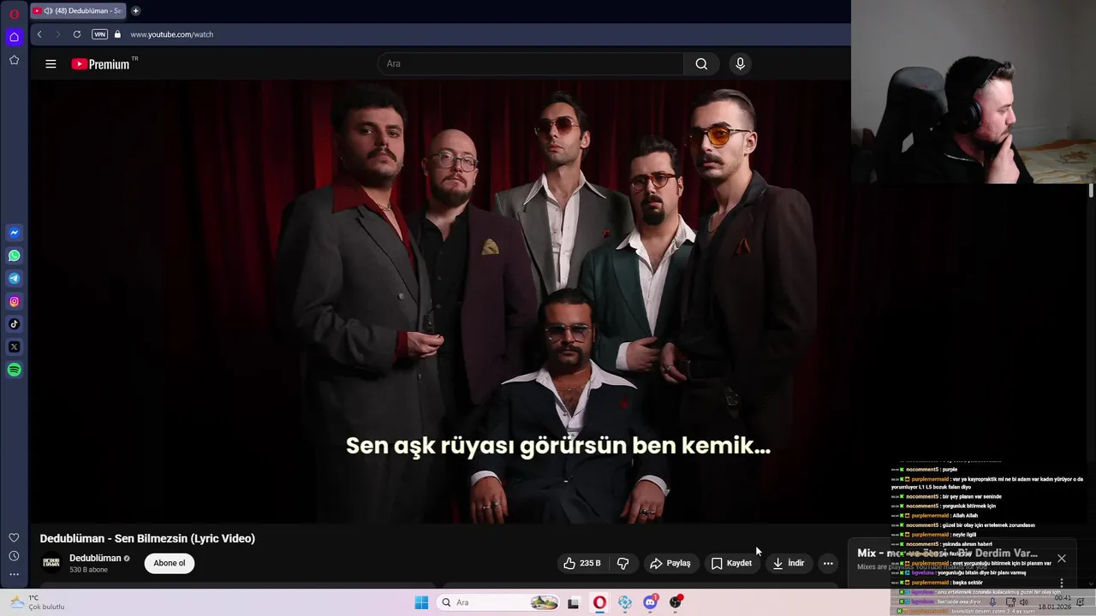Open the Dedublüman channel name link
The width and height of the screenshot is (1096, 616).
tap(95, 558)
